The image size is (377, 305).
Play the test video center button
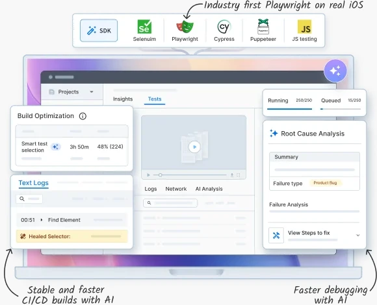click(x=194, y=147)
